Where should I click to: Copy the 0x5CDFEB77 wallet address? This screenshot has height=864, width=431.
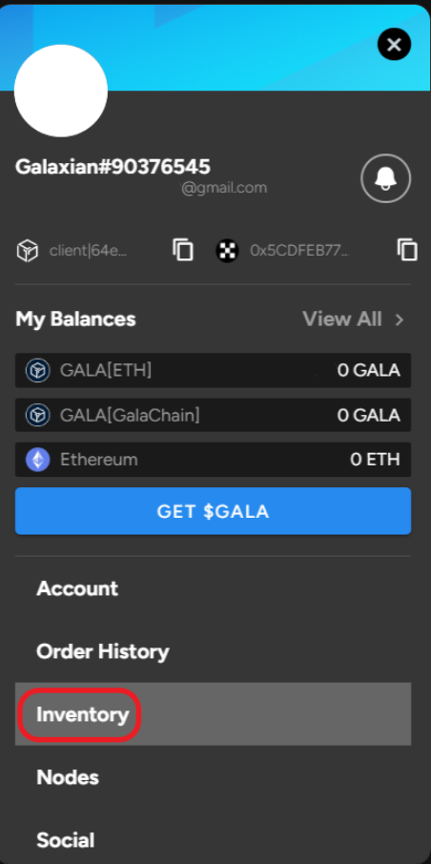pos(407,250)
